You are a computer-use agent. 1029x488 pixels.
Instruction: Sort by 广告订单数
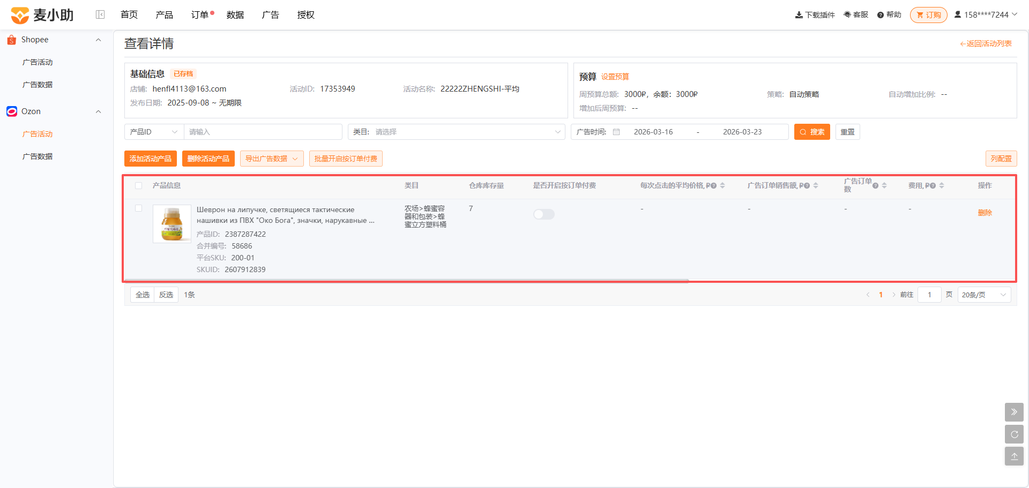click(884, 185)
